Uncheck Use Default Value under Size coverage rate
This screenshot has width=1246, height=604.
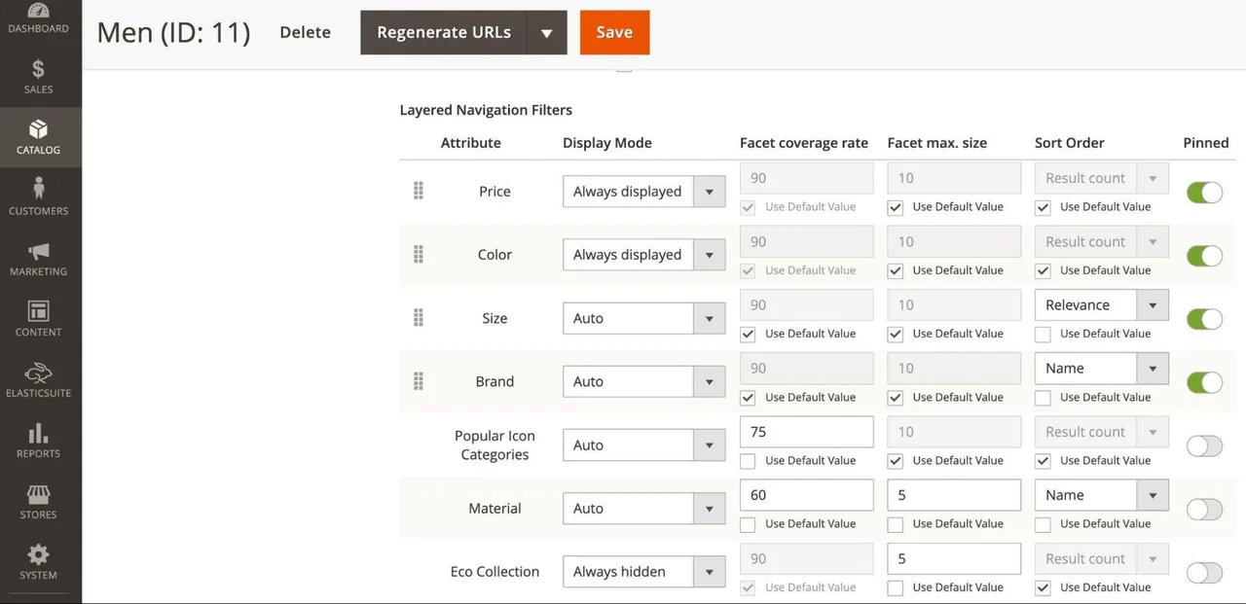(748, 334)
